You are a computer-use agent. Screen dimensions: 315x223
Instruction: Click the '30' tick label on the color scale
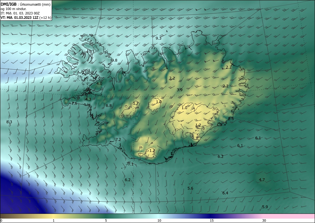pyautogui.click(x=264, y=221)
